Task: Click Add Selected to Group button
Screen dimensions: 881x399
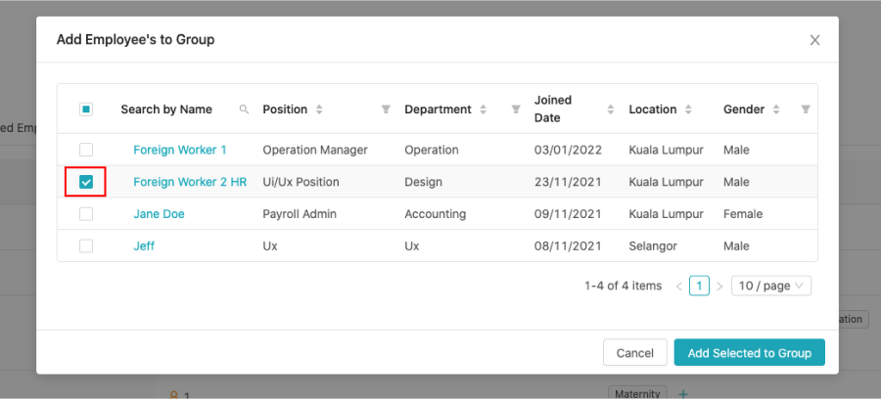Action: (750, 352)
